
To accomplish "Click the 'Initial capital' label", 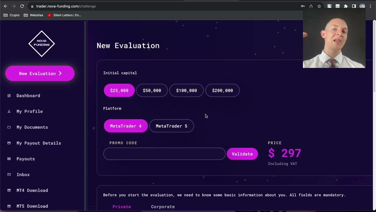I will [x=120, y=73].
